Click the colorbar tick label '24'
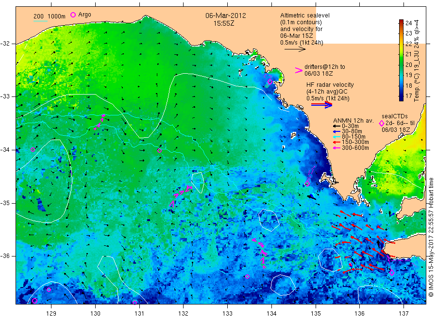The image size is (437, 320). (408, 23)
